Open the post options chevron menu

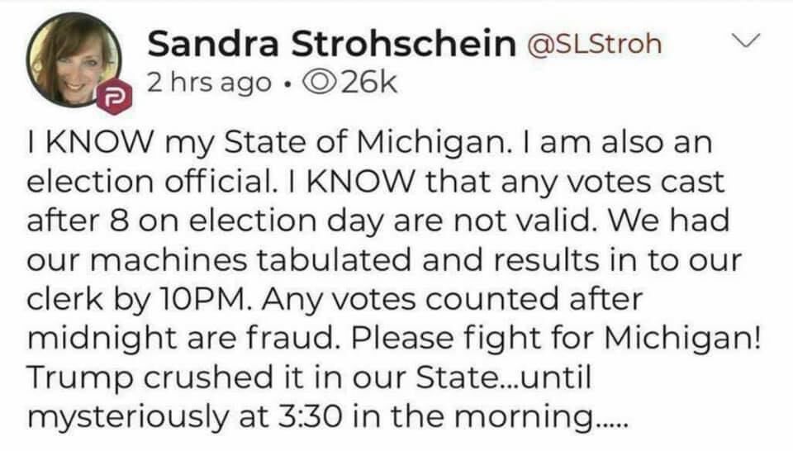(x=747, y=40)
